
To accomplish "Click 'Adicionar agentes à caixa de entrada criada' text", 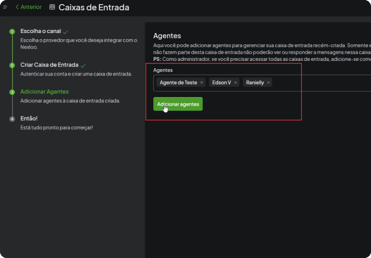I will pos(70,101).
